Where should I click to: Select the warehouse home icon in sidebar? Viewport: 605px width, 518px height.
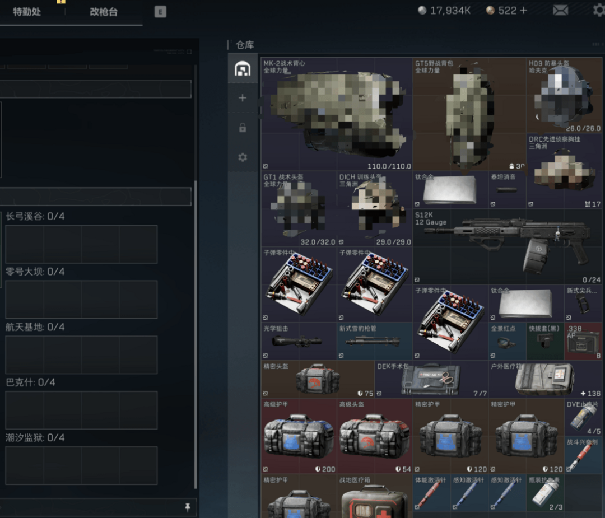coord(243,69)
